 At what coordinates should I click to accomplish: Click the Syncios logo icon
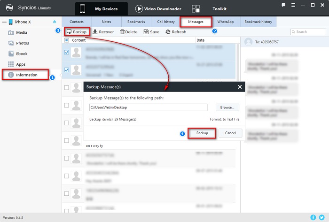[x=9, y=8]
